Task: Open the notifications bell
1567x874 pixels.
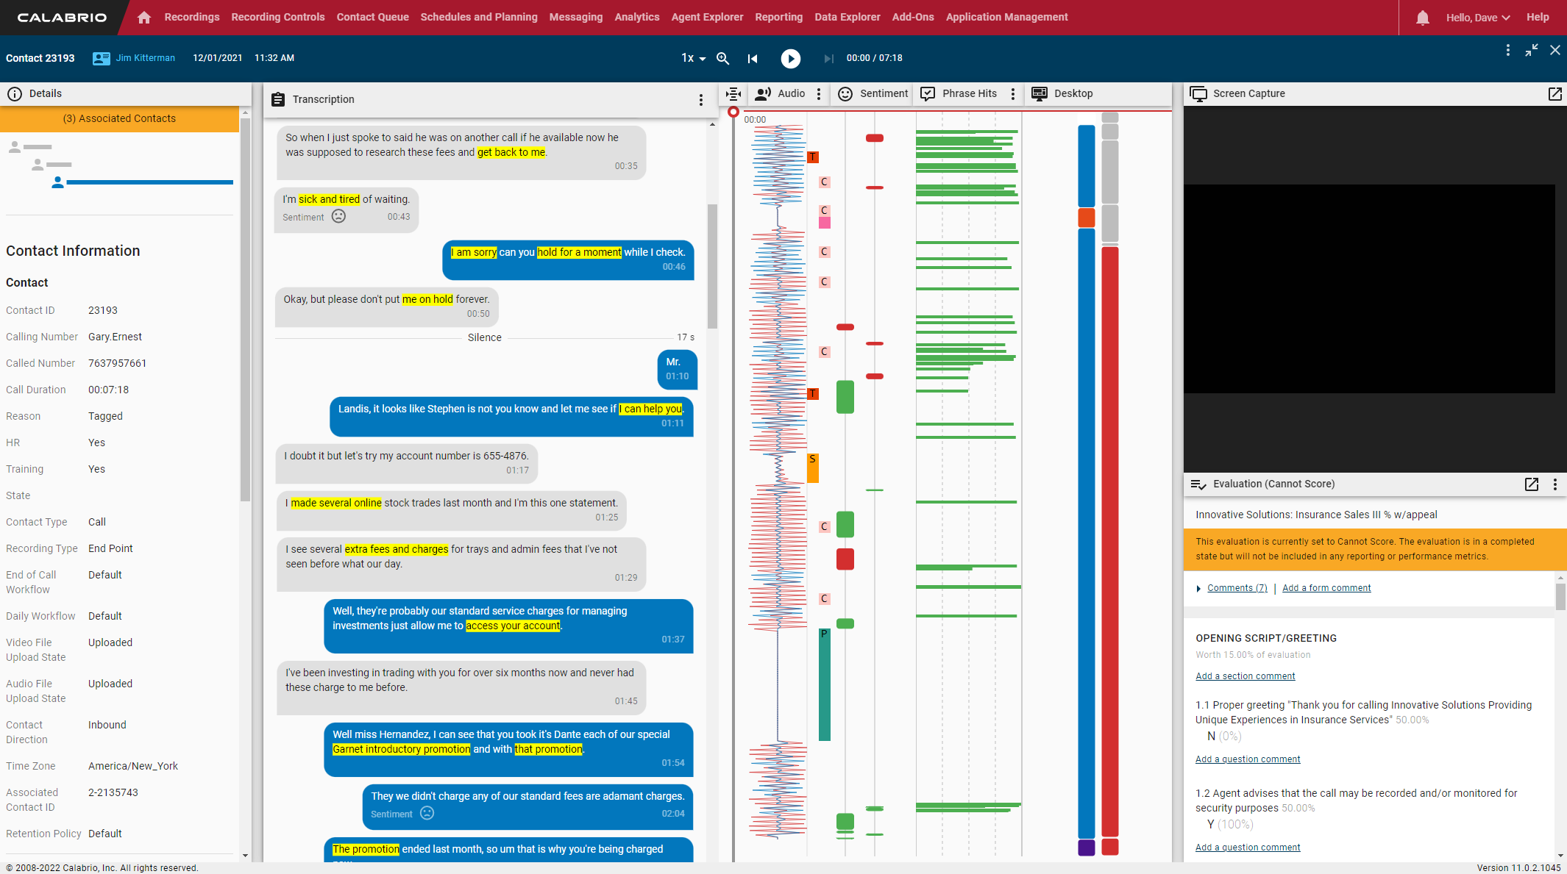Action: pos(1422,18)
